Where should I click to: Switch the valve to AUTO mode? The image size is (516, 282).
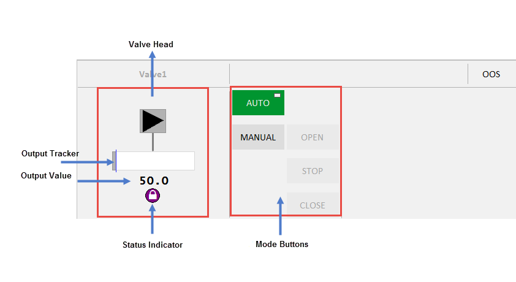pos(258,103)
